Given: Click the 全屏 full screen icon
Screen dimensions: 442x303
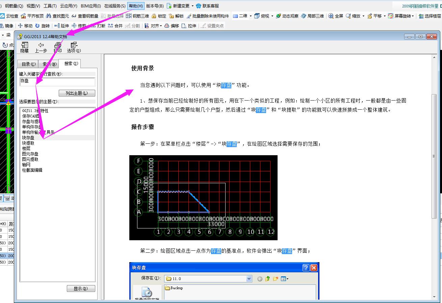Looking at the screenshot, I should (x=331, y=16).
